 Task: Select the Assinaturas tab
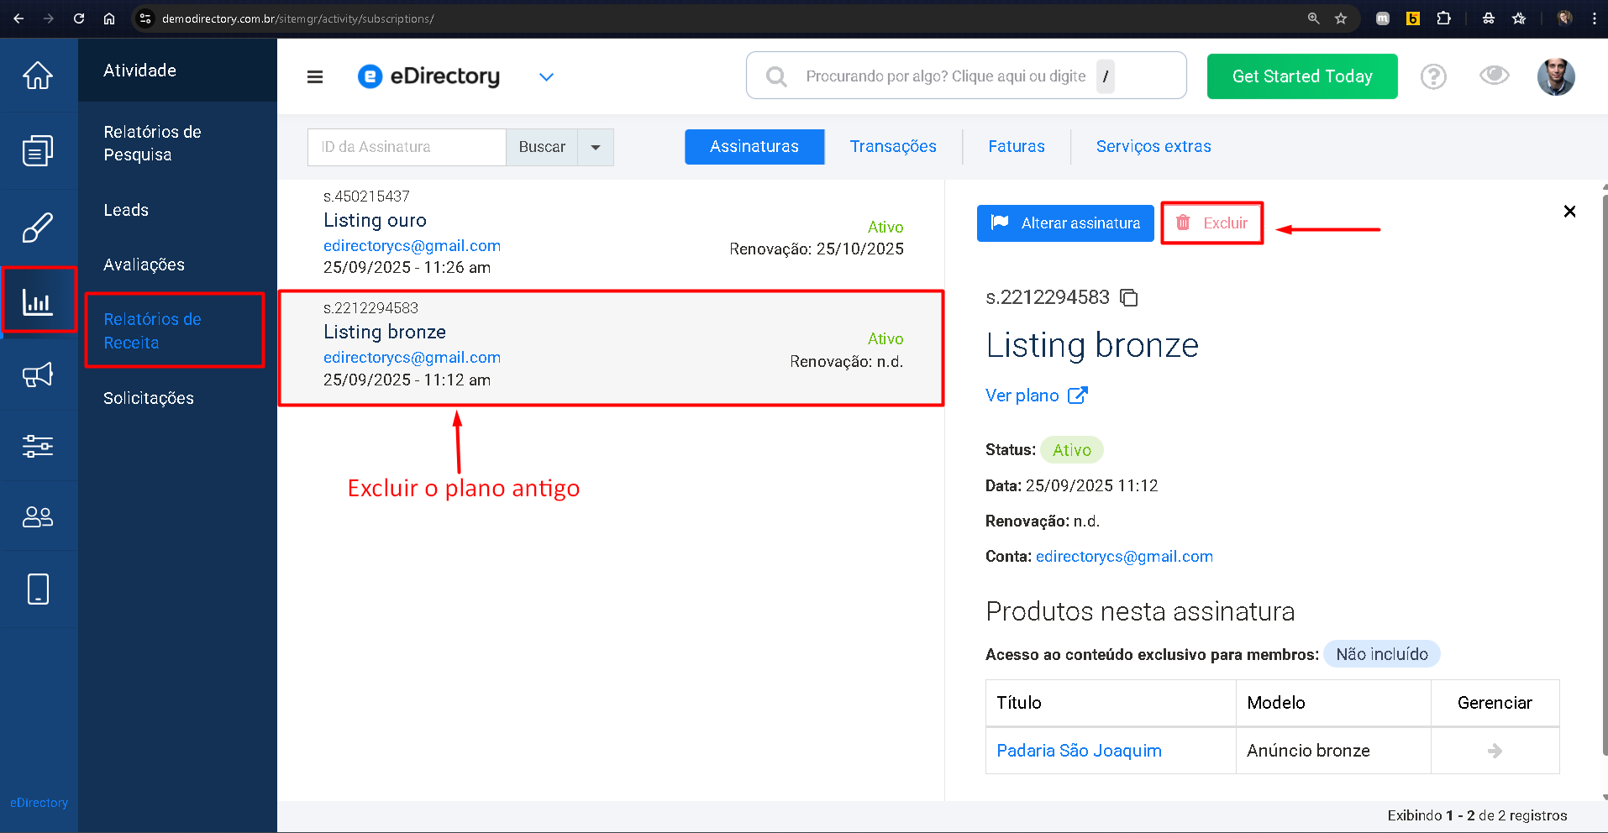[754, 147]
